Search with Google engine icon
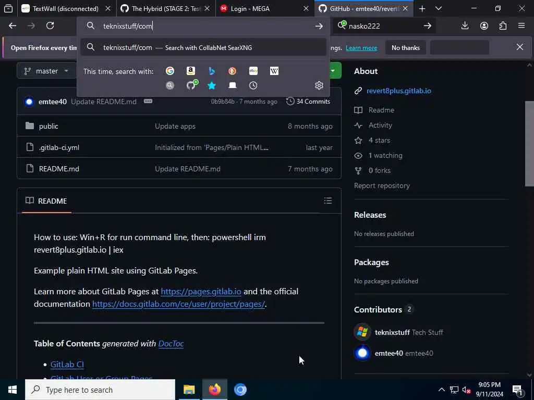This screenshot has height=400, width=534. tap(170, 71)
